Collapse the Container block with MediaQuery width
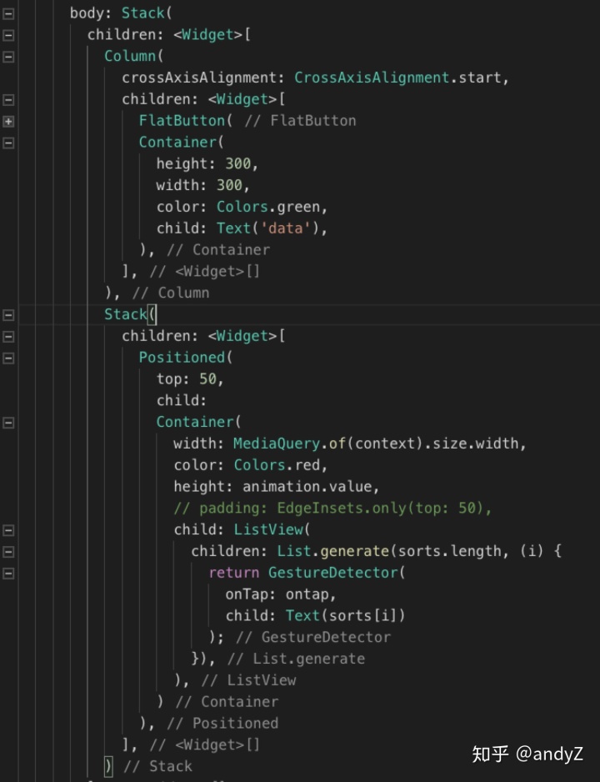 pyautogui.click(x=8, y=423)
